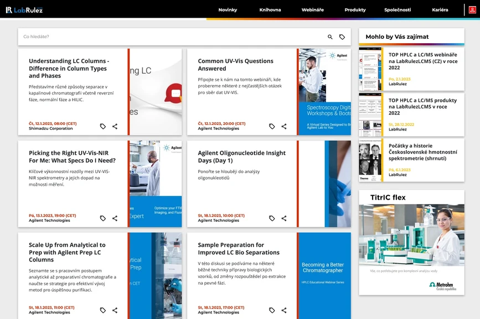Click date 'Čt, 12.1.2023, 08:00 (CET)'
Viewport: 480px width, 319px height.
tap(53, 123)
